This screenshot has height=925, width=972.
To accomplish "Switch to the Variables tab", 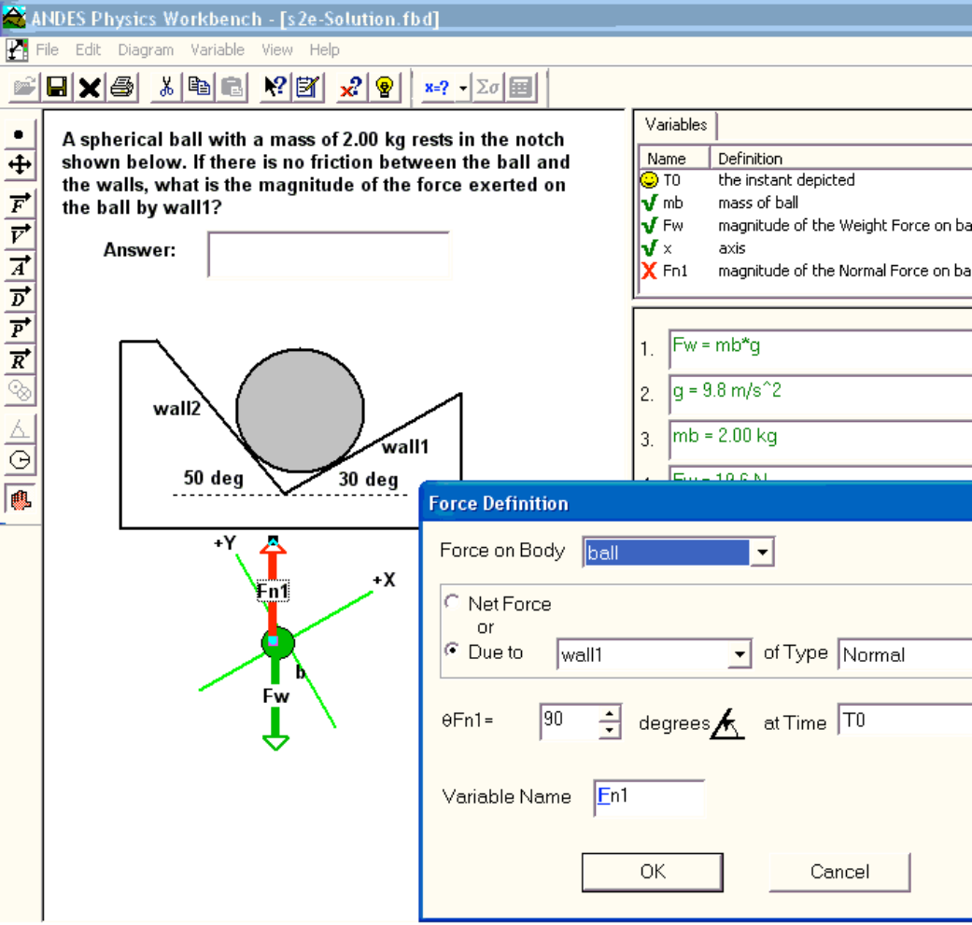I will (x=676, y=124).
